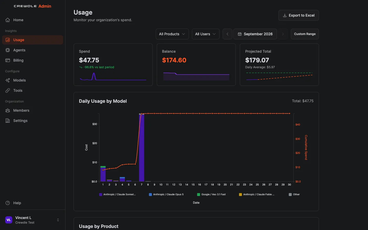Screen dimensions: 368x230
Task: Open the All Products dropdown
Action: coord(172,34)
